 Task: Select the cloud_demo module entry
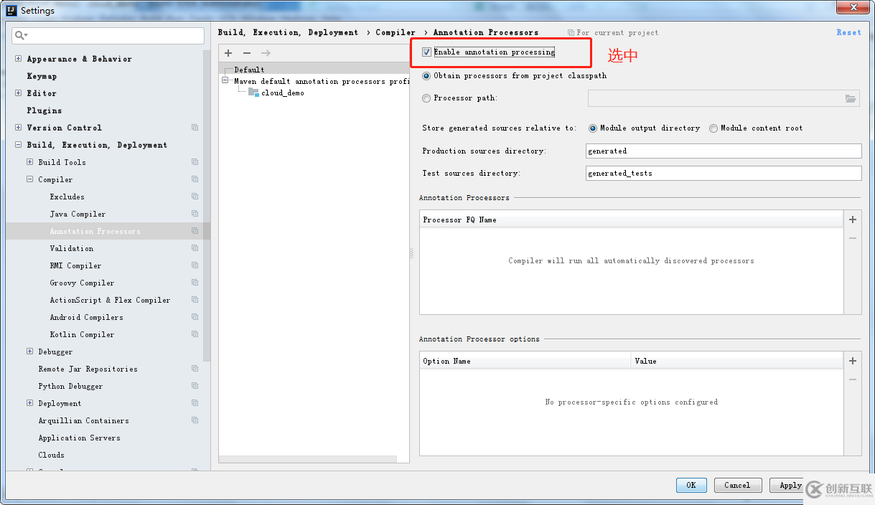(283, 93)
